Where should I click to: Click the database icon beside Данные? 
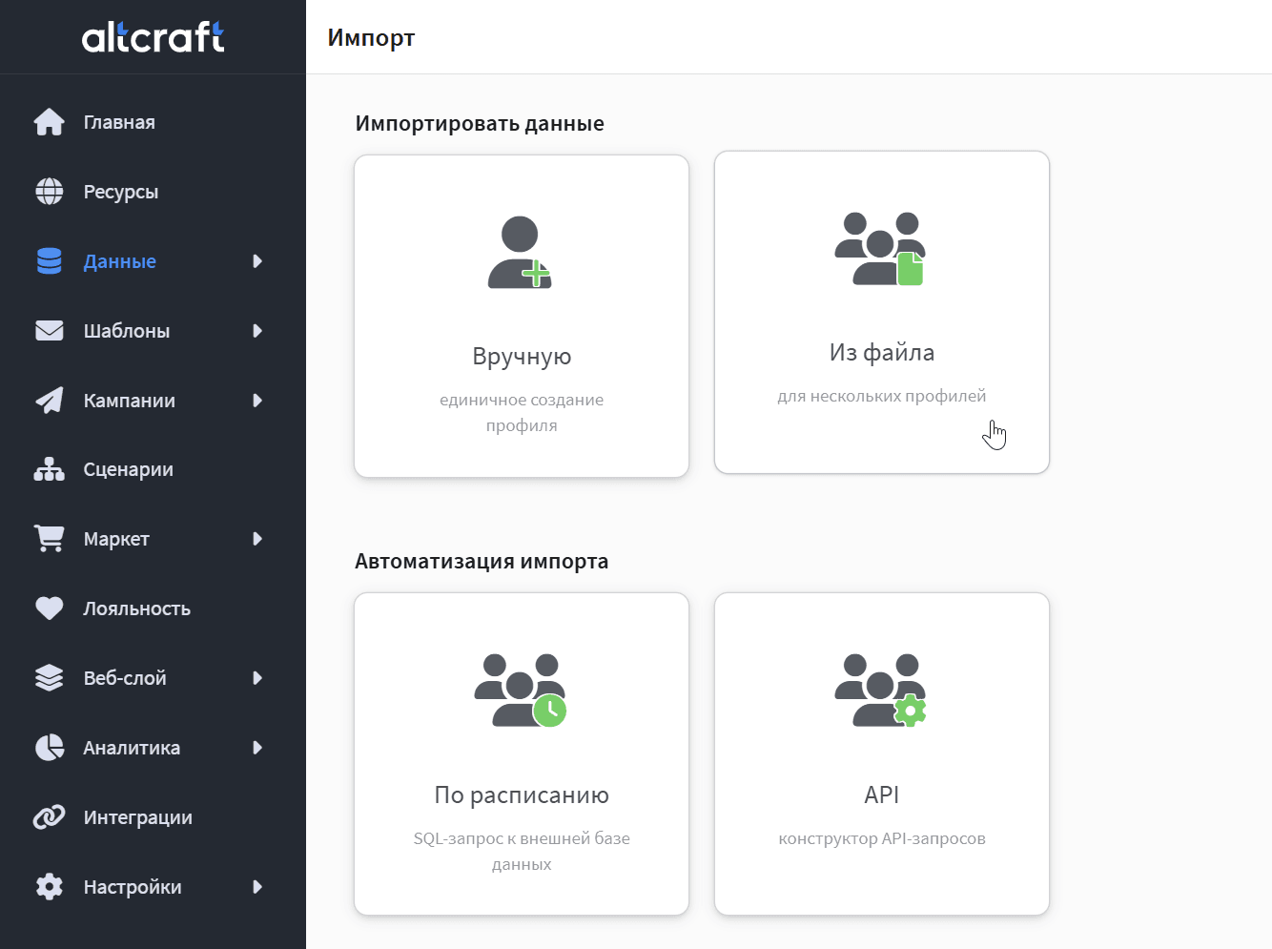[x=50, y=261]
